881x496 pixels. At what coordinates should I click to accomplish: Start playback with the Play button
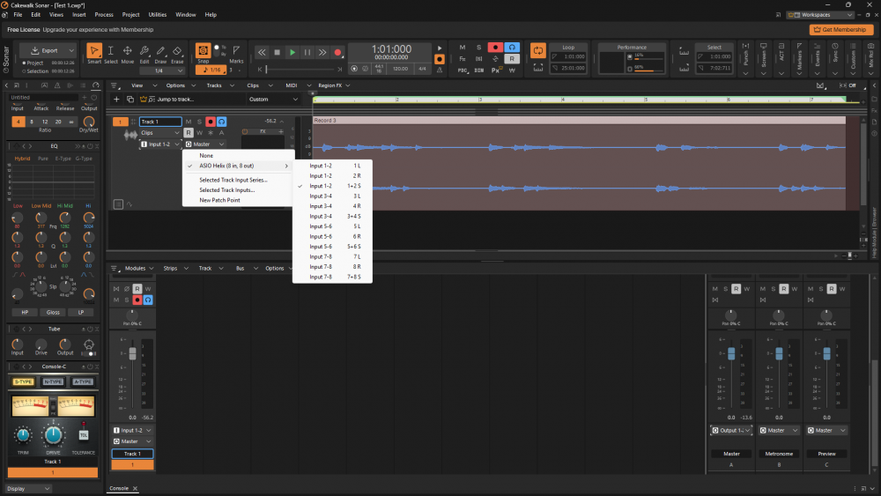point(292,53)
